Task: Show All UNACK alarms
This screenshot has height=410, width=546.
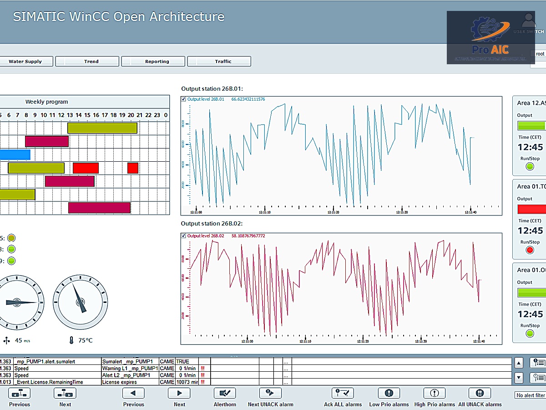Action: pyautogui.click(x=480, y=393)
